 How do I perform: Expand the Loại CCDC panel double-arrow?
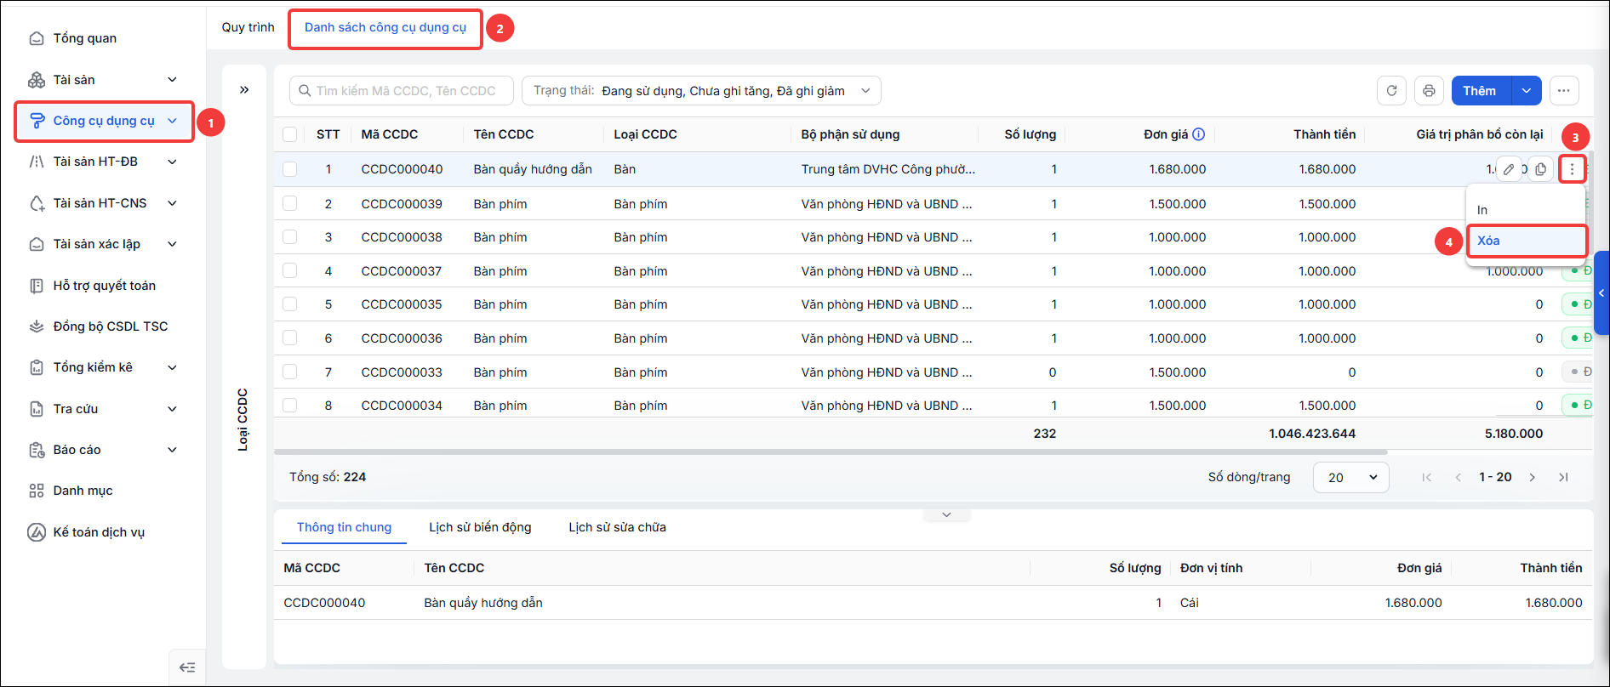point(244,90)
